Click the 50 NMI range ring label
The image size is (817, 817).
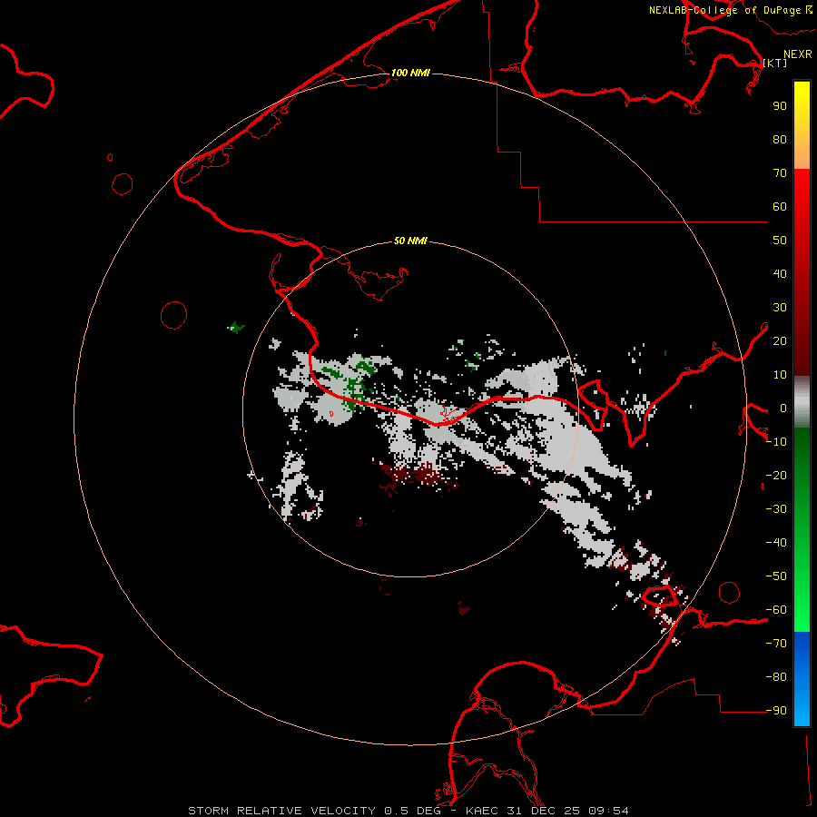click(410, 241)
